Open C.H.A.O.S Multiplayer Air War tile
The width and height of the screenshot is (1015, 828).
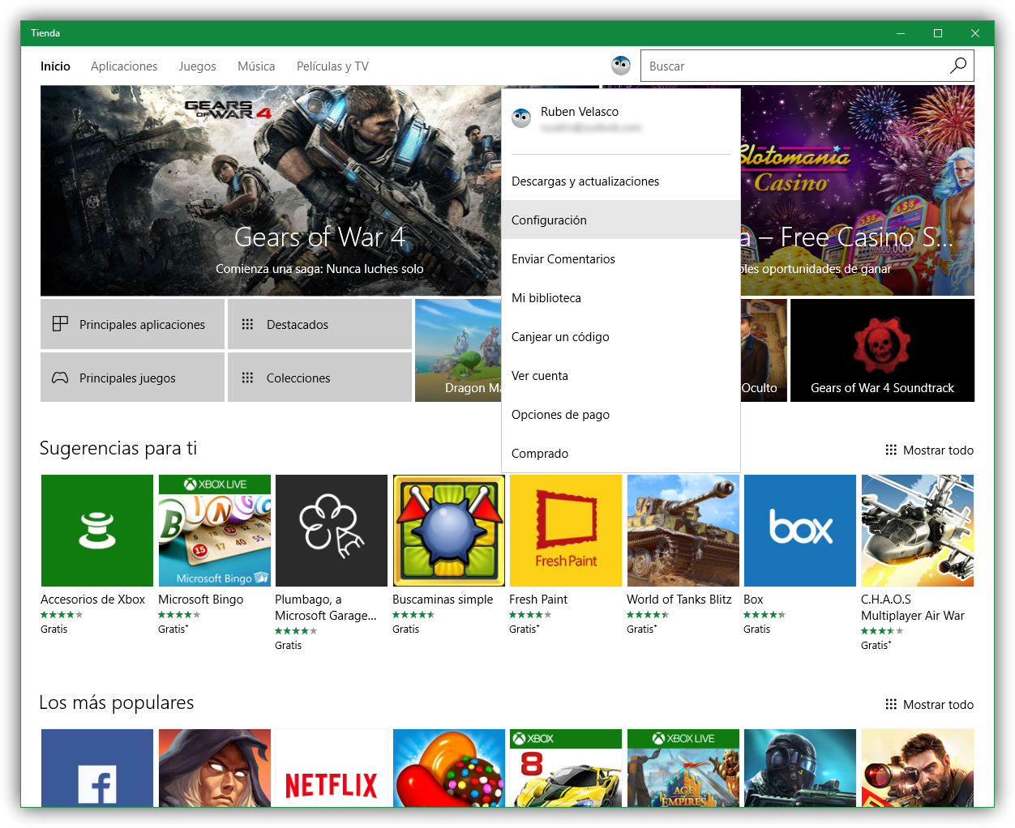(918, 531)
